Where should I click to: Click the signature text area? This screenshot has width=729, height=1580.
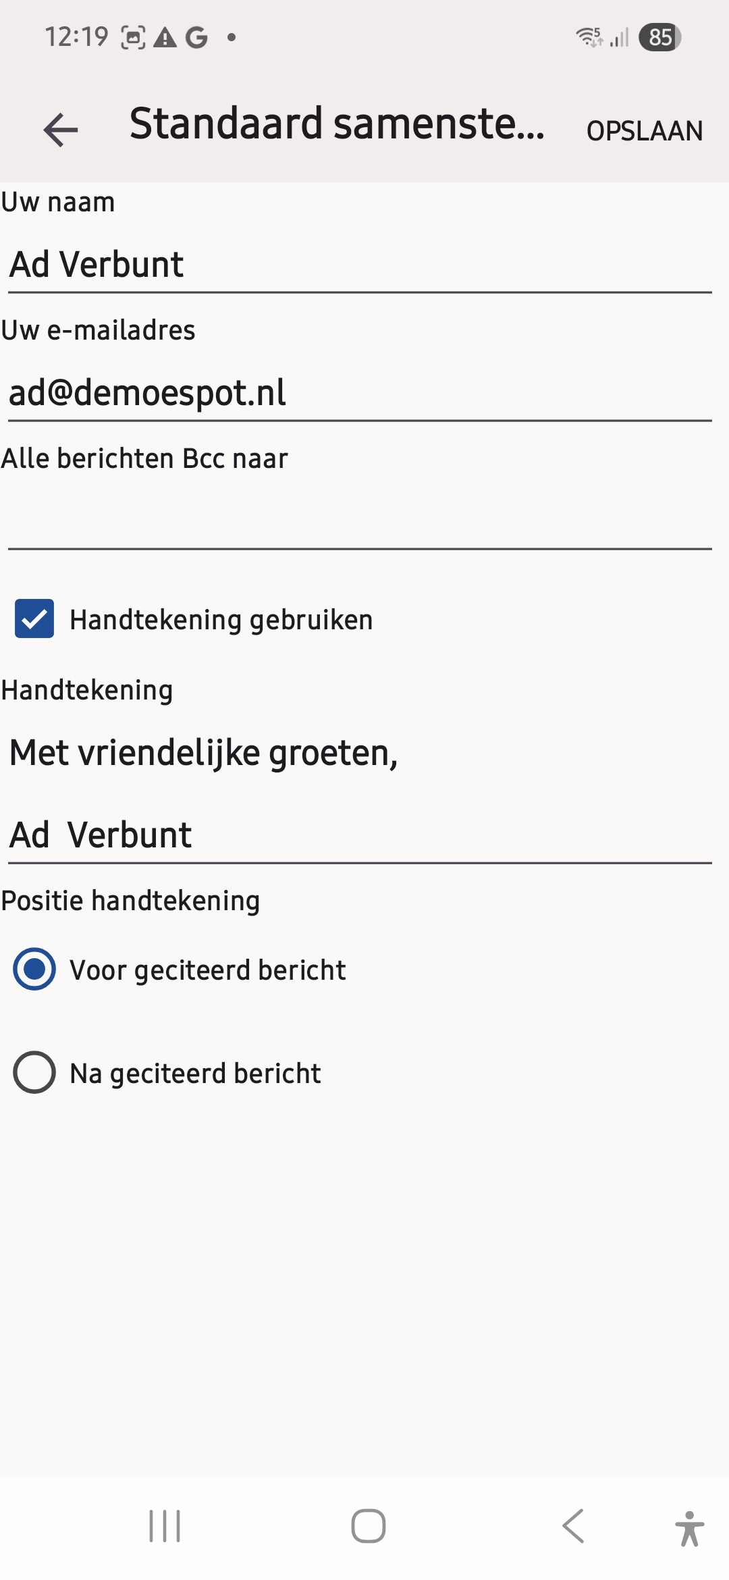(x=359, y=793)
